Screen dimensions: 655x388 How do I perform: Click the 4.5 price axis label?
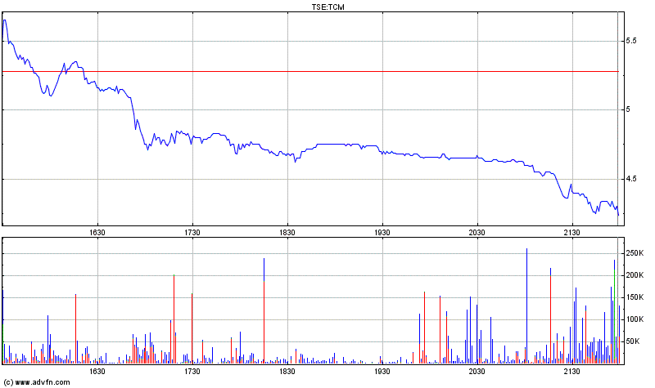point(631,179)
